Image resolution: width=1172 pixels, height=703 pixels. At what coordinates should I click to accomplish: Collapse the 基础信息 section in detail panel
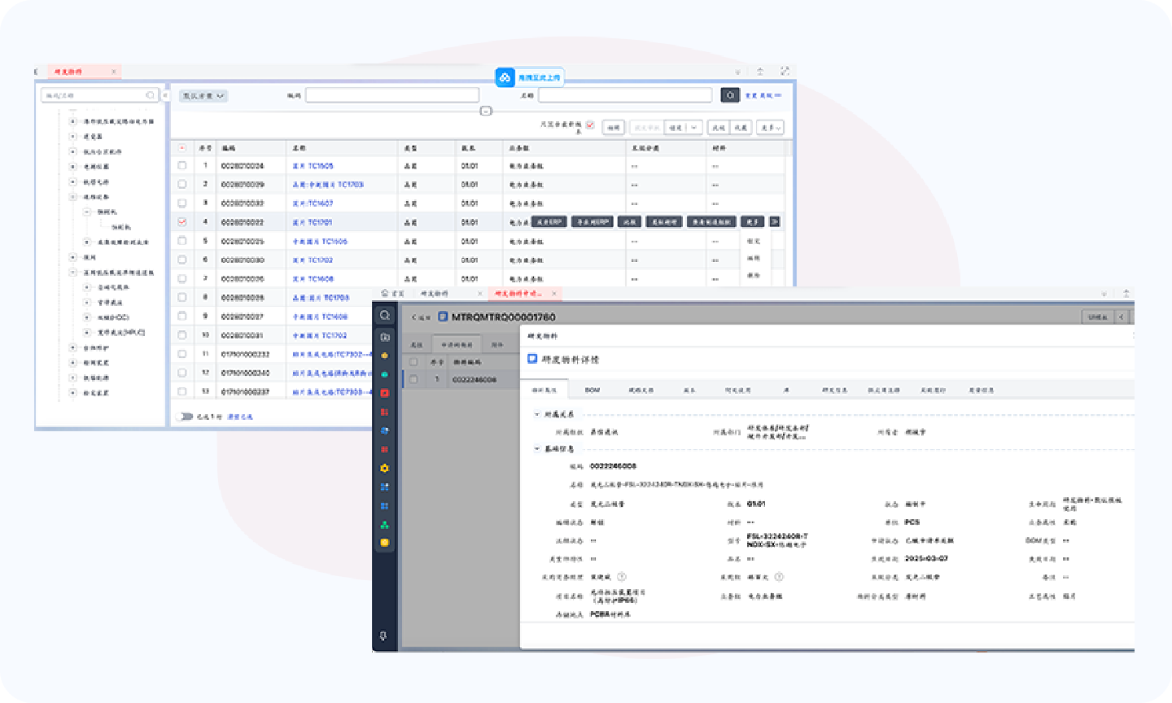click(x=537, y=448)
